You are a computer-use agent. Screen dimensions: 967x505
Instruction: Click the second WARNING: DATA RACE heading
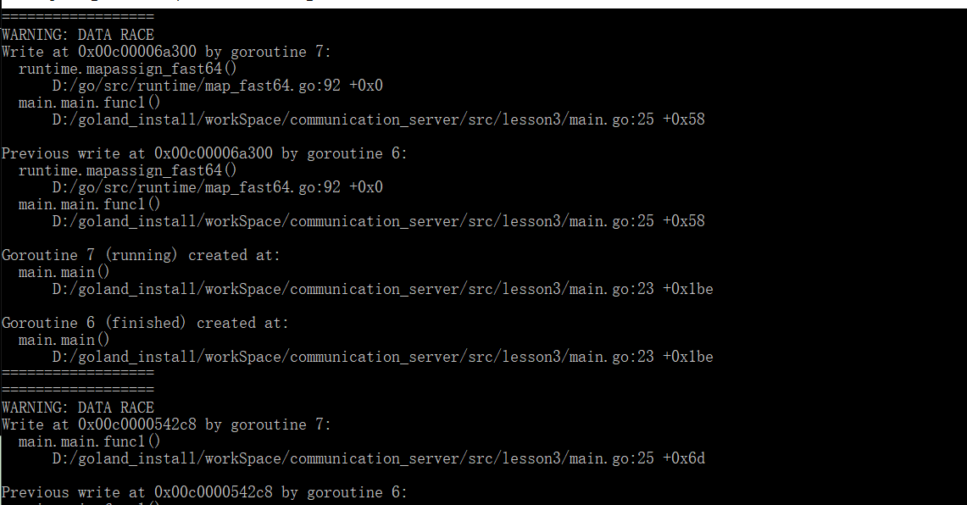coord(78,408)
